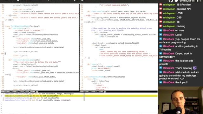Open RinaDork's profile from "That's amazing" message
Screen dimensions: 203x114
click(x=169, y=68)
